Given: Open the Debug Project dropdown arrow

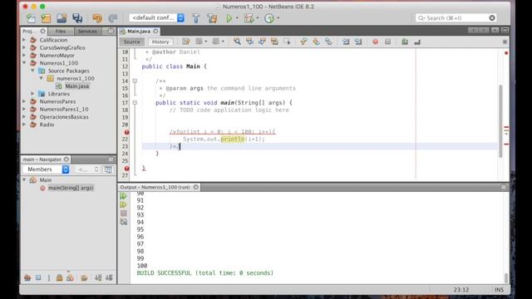Looking at the screenshot, I should coord(258,18).
